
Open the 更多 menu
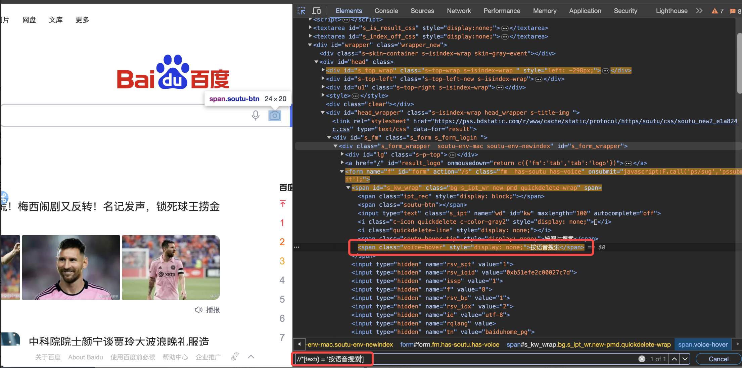click(82, 19)
